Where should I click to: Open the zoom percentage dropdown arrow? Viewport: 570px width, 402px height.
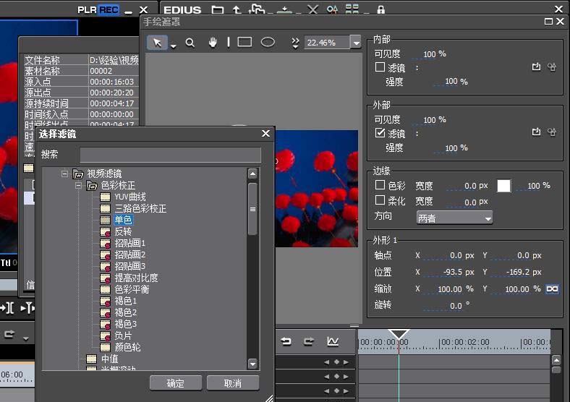tap(355, 43)
